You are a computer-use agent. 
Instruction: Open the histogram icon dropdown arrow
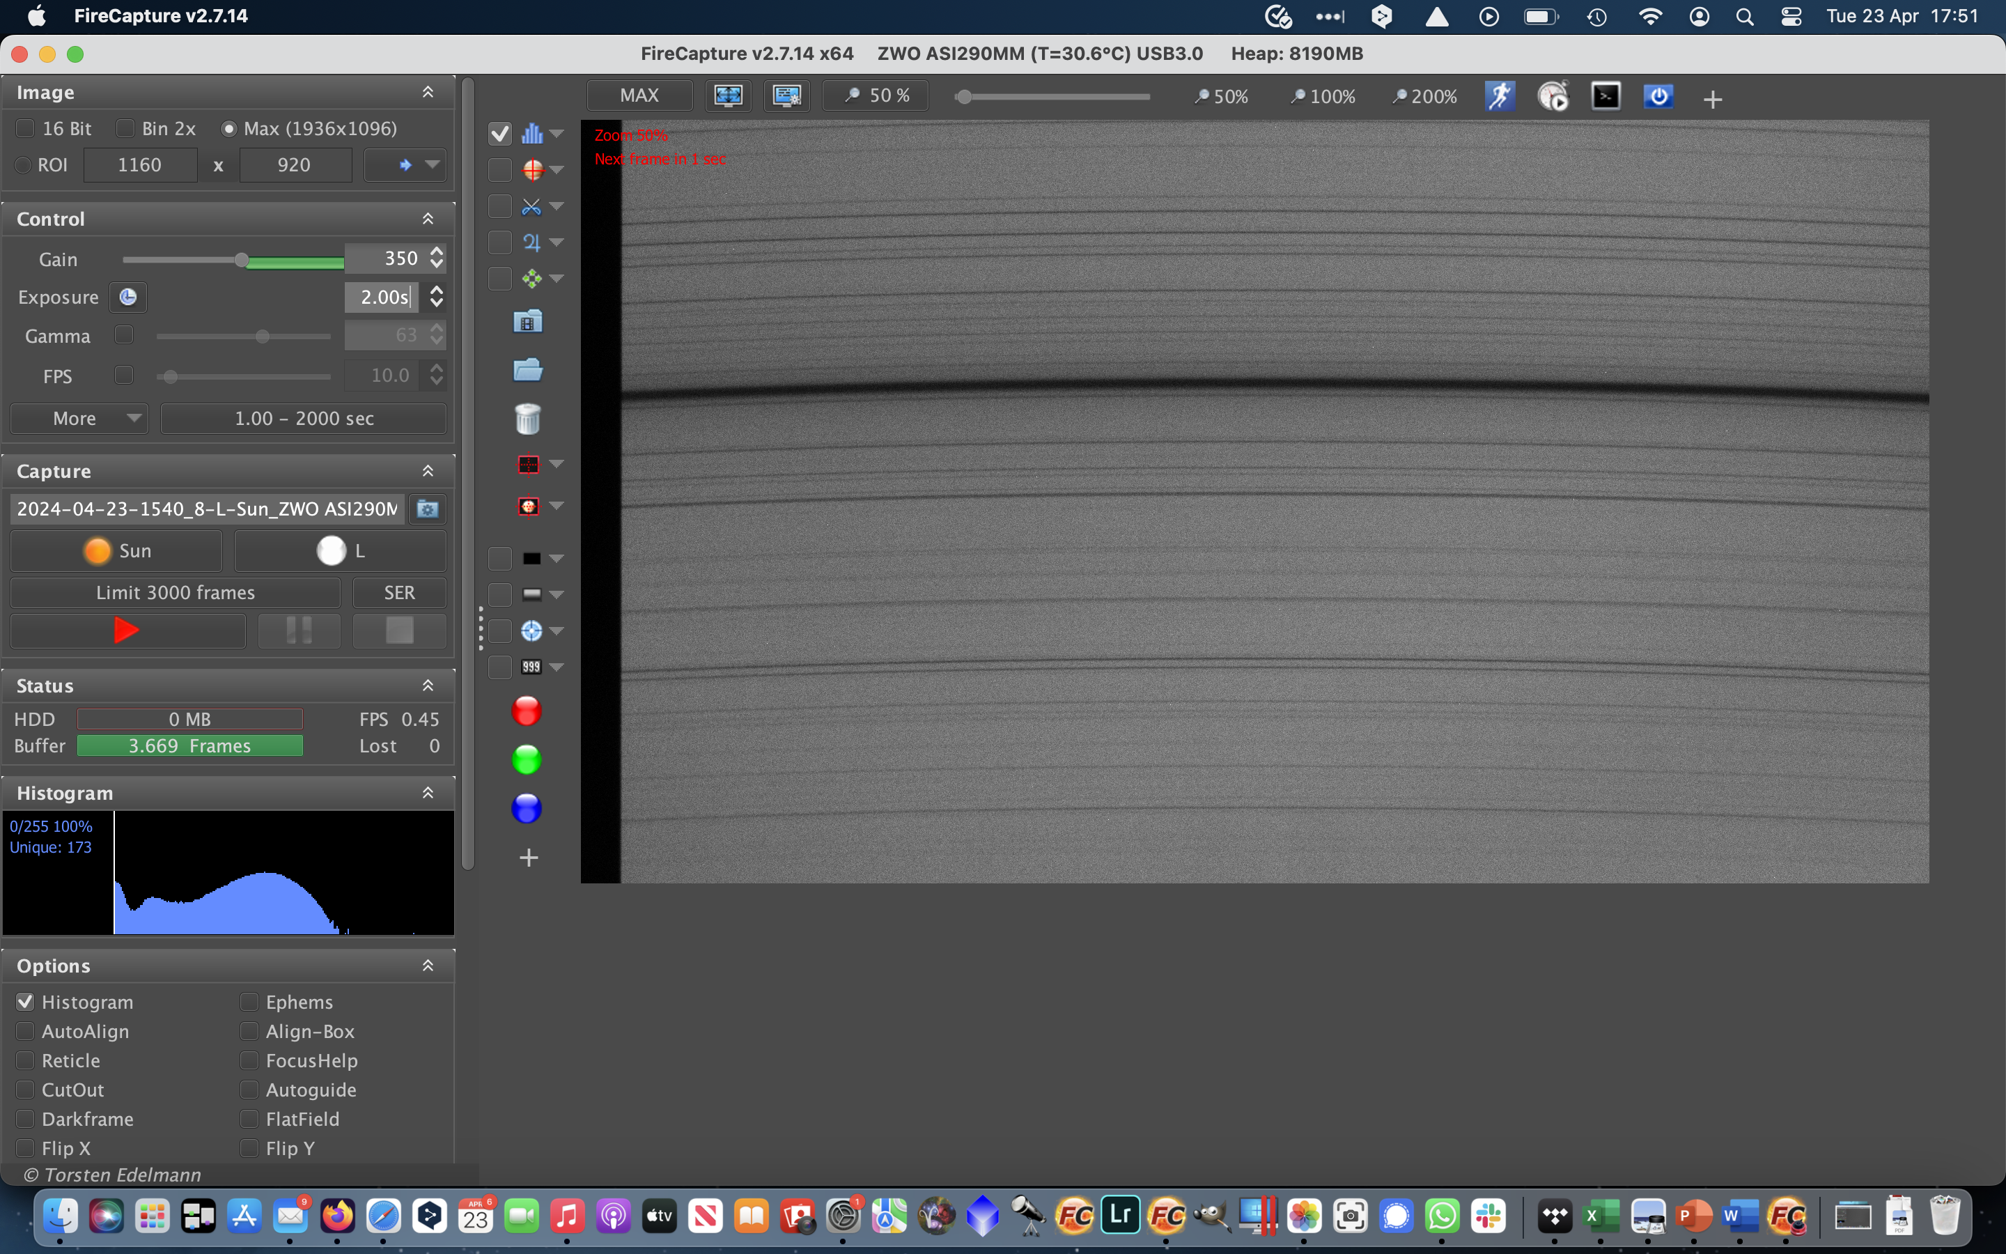point(557,134)
